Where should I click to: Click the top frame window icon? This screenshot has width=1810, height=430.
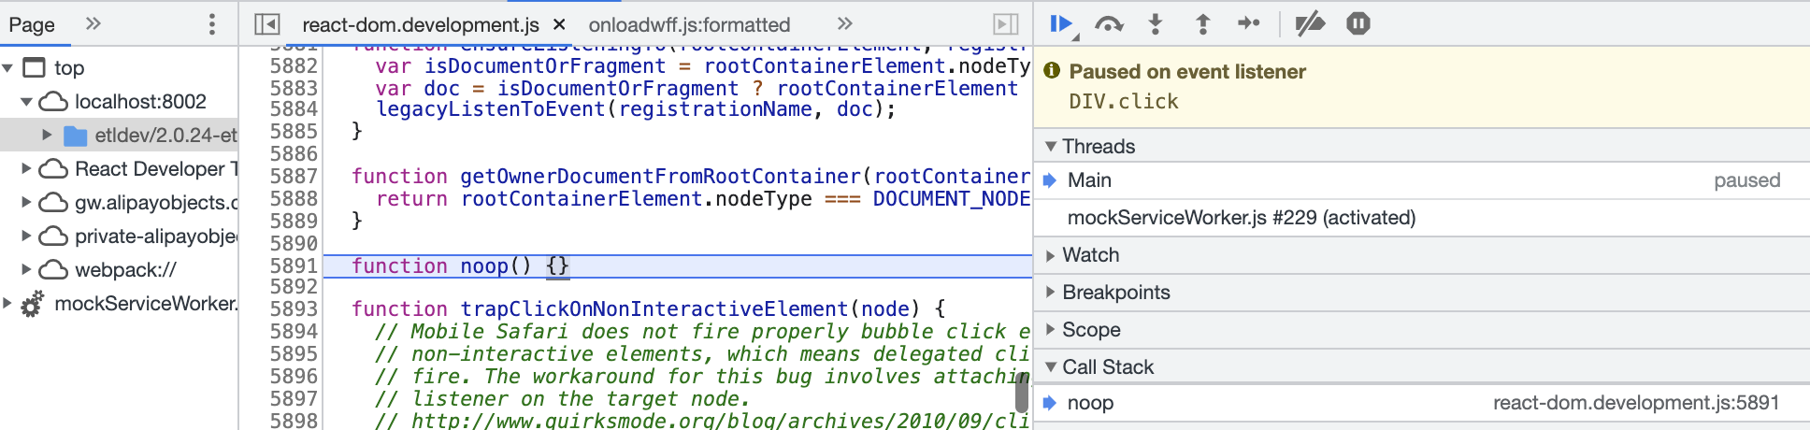(34, 68)
